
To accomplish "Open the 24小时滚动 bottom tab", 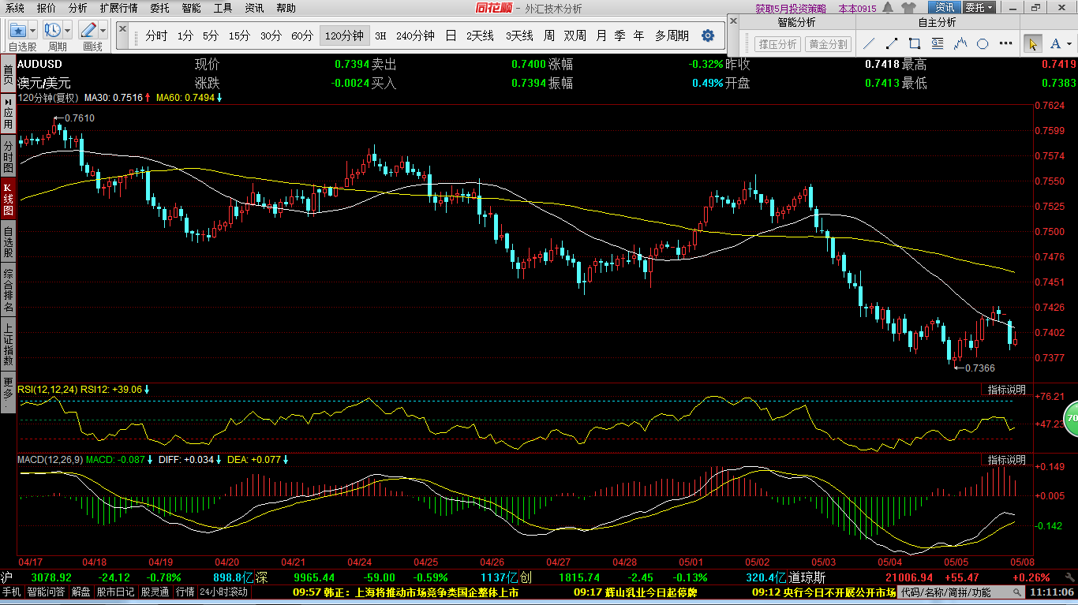I will click(223, 592).
